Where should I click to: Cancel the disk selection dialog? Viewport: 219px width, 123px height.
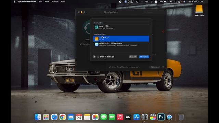pyautogui.click(x=133, y=57)
